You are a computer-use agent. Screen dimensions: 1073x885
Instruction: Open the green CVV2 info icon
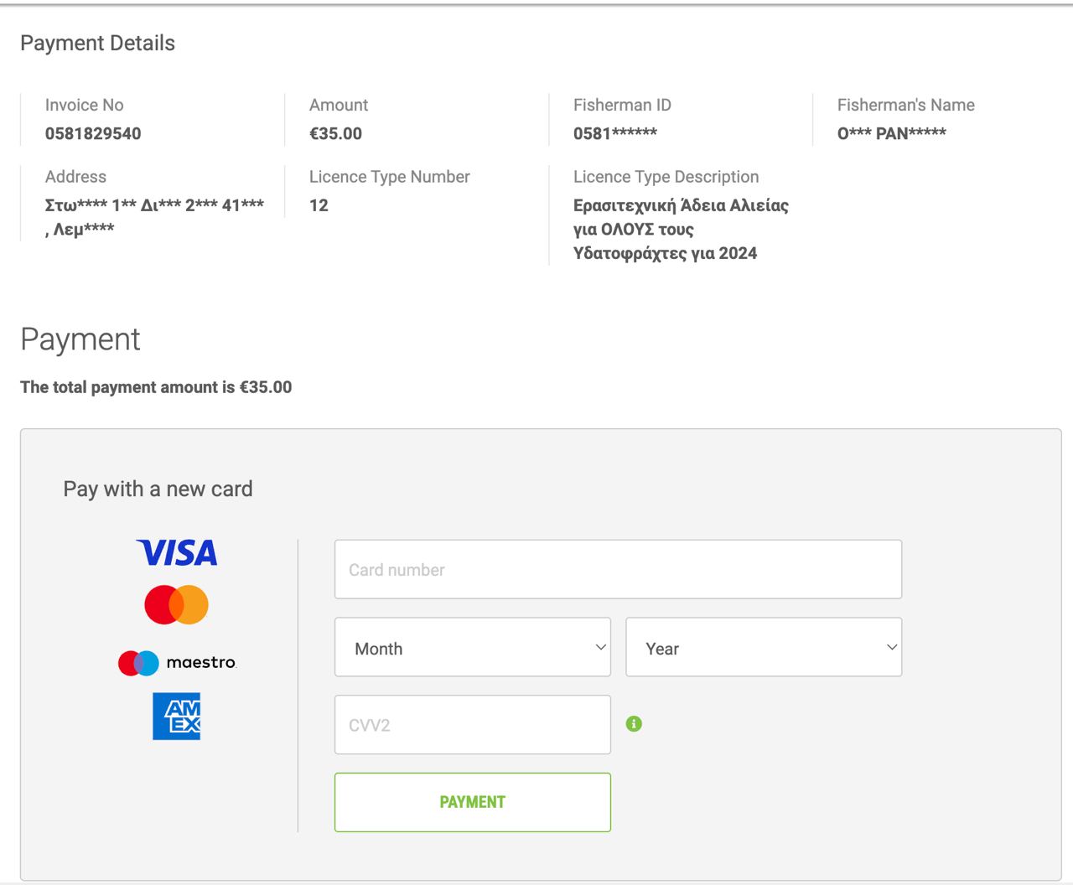click(x=634, y=724)
